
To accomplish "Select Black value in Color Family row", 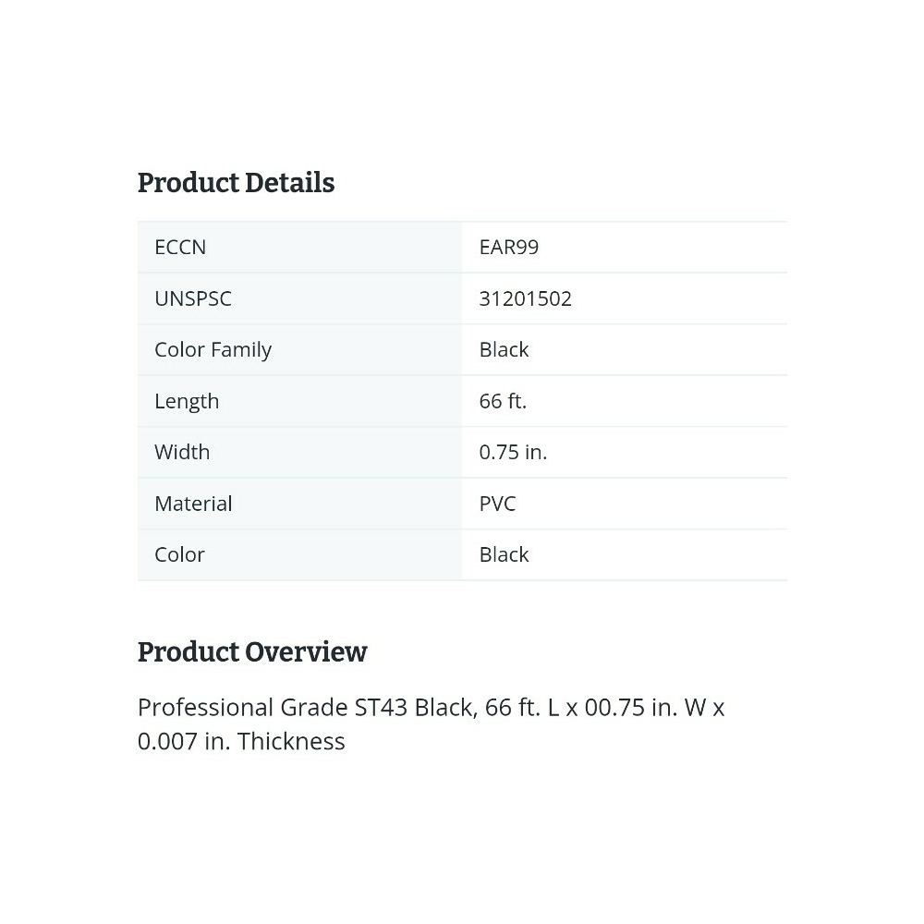I will point(504,350).
